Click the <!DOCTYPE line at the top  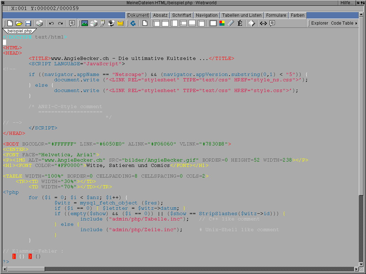coord(35,37)
